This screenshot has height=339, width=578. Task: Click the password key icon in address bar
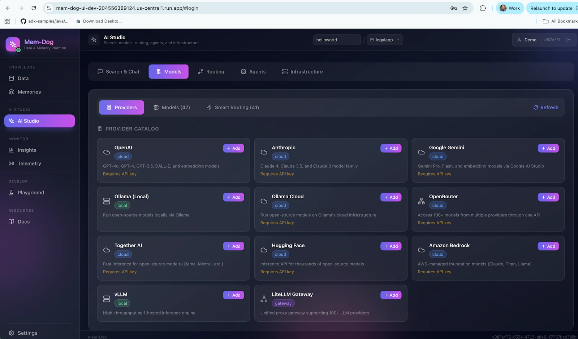(x=453, y=8)
